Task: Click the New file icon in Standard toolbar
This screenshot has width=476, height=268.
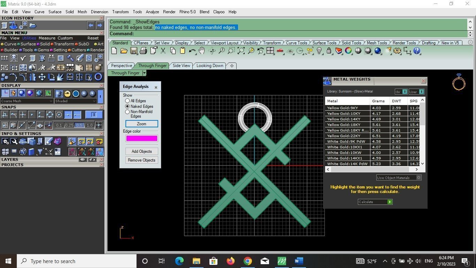Action: (x=114, y=51)
